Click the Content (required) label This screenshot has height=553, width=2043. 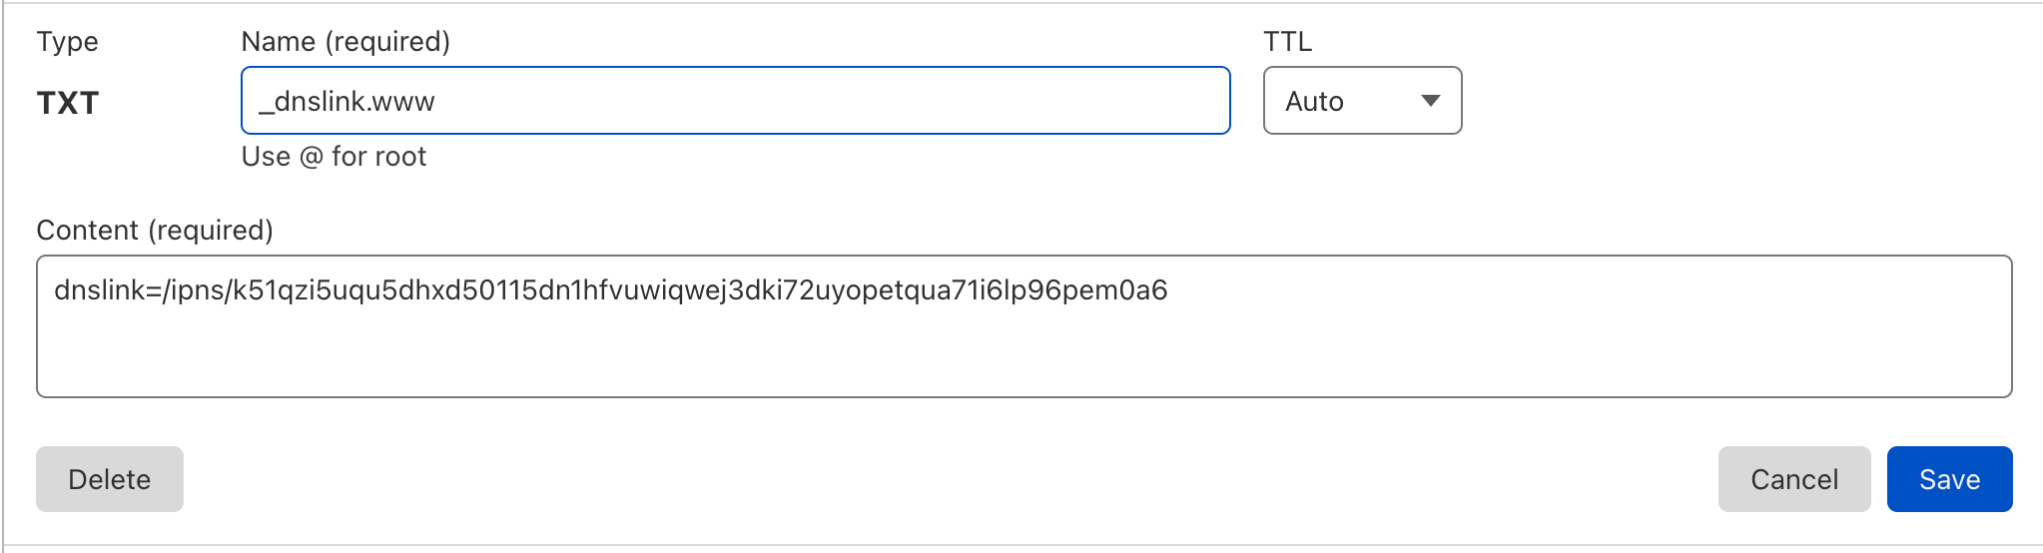coord(155,231)
